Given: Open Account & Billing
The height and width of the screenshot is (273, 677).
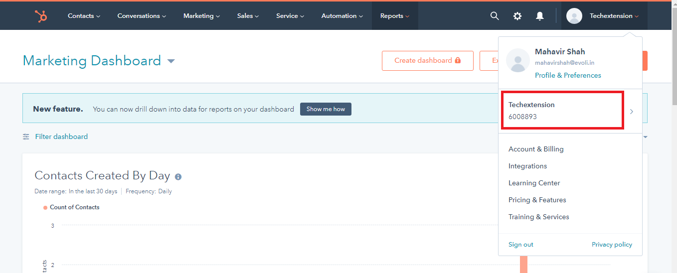Looking at the screenshot, I should 536,149.
